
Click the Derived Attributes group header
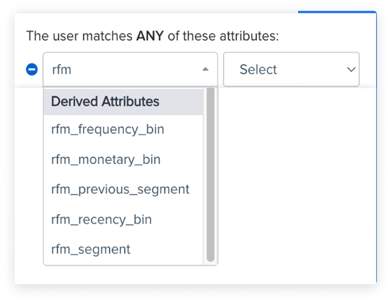[123, 101]
